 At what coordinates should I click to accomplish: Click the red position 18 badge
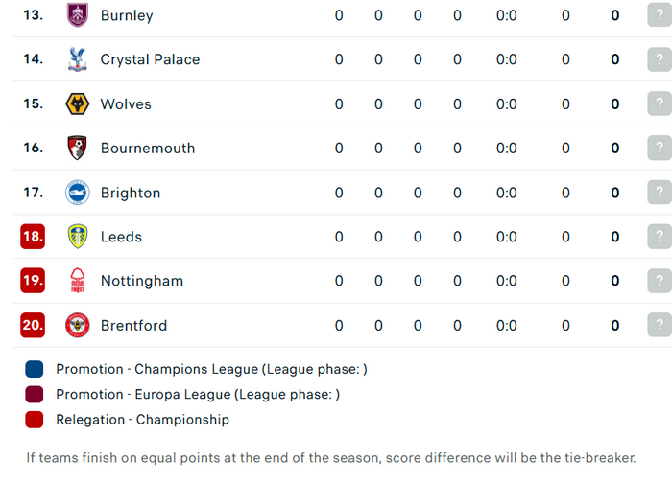(33, 237)
